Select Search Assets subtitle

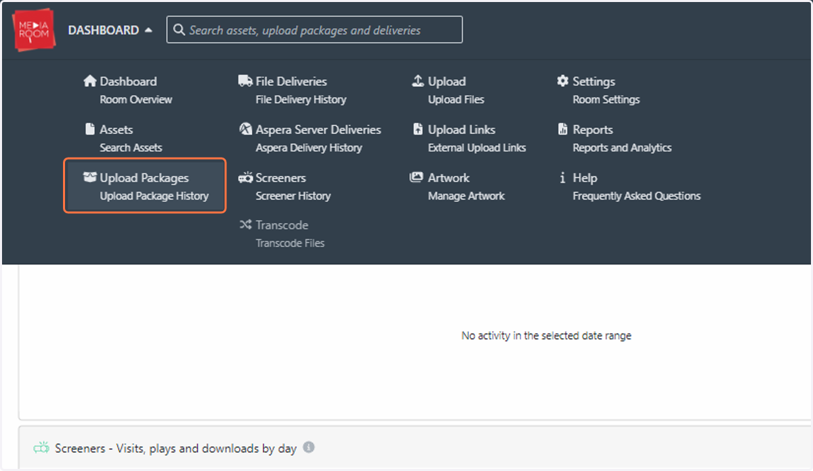[x=131, y=148]
